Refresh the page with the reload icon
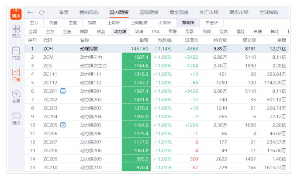 point(42,13)
